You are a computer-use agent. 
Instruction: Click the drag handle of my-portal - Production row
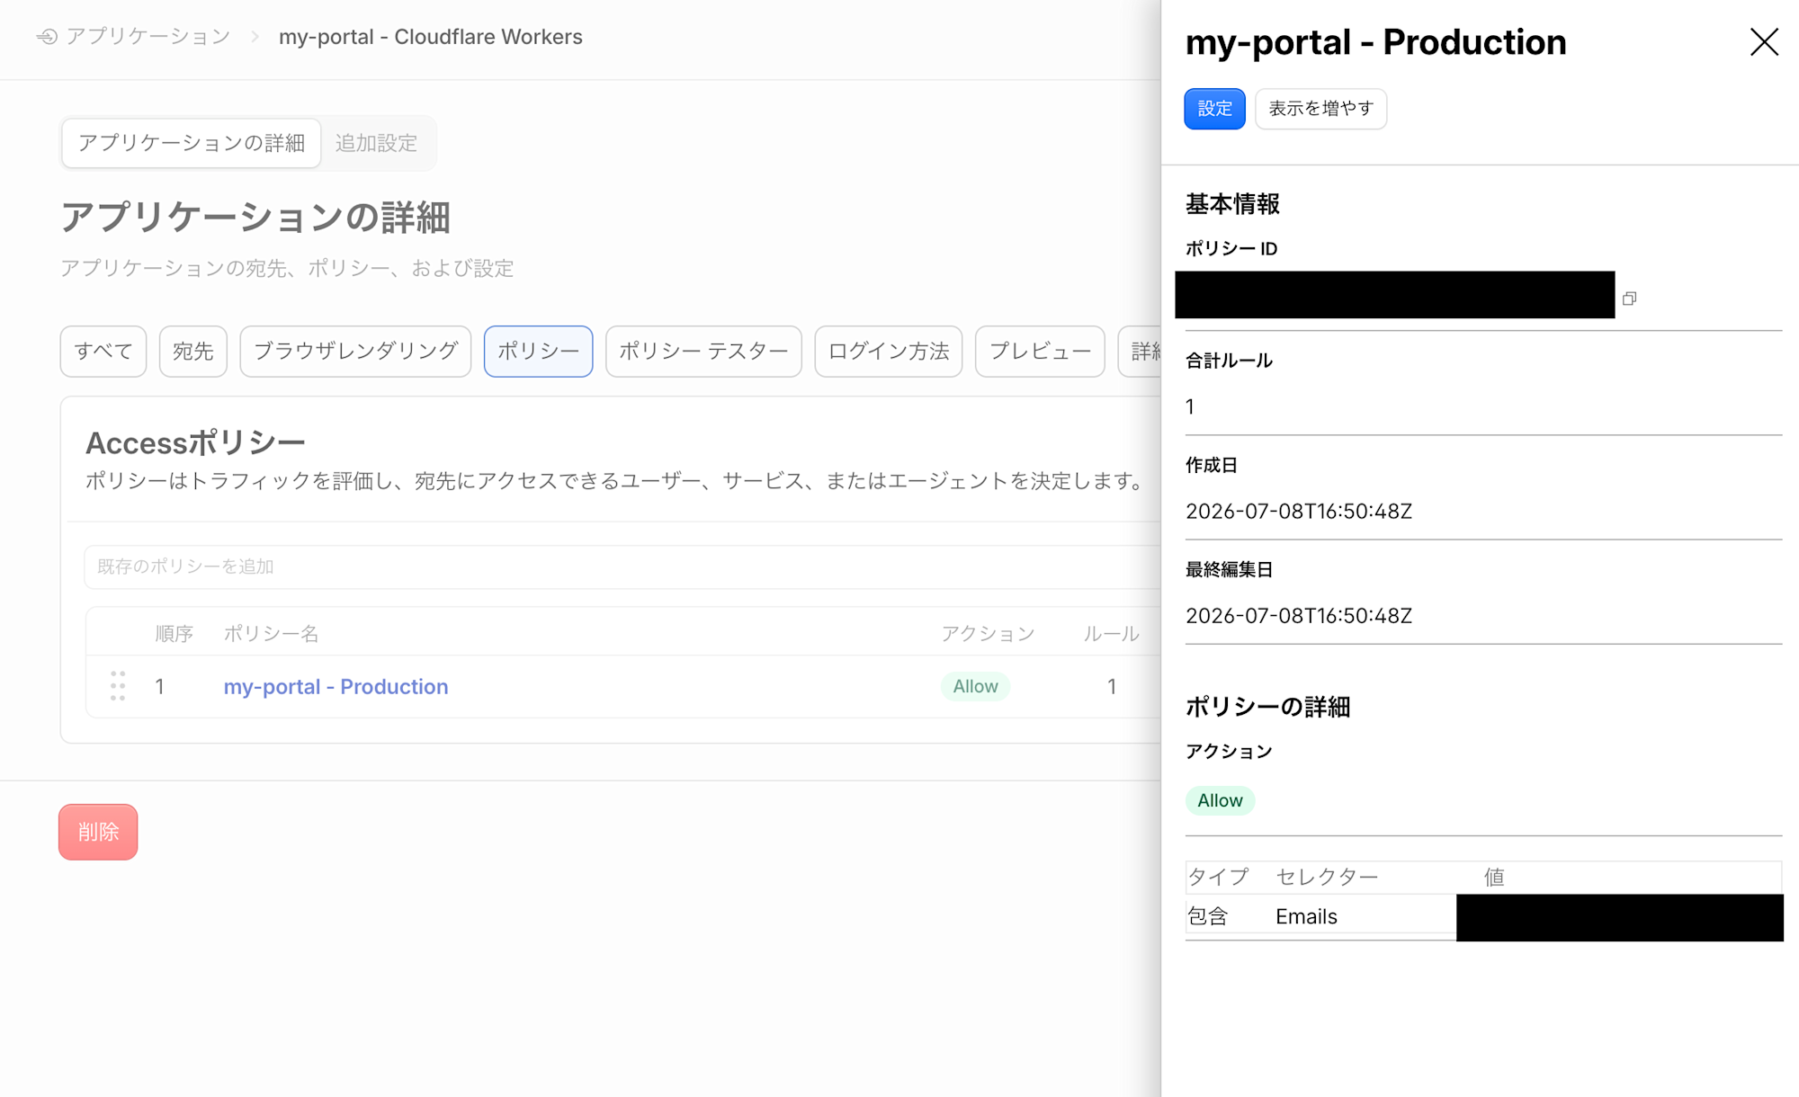click(118, 686)
